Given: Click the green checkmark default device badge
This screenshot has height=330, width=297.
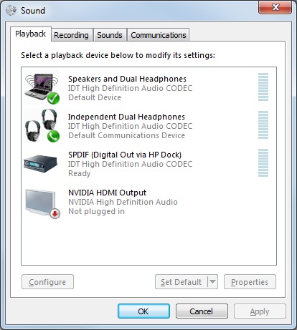Looking at the screenshot, I should [53, 98].
